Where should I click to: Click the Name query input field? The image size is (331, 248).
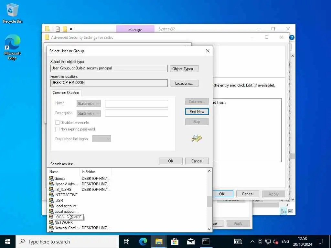(x=137, y=104)
